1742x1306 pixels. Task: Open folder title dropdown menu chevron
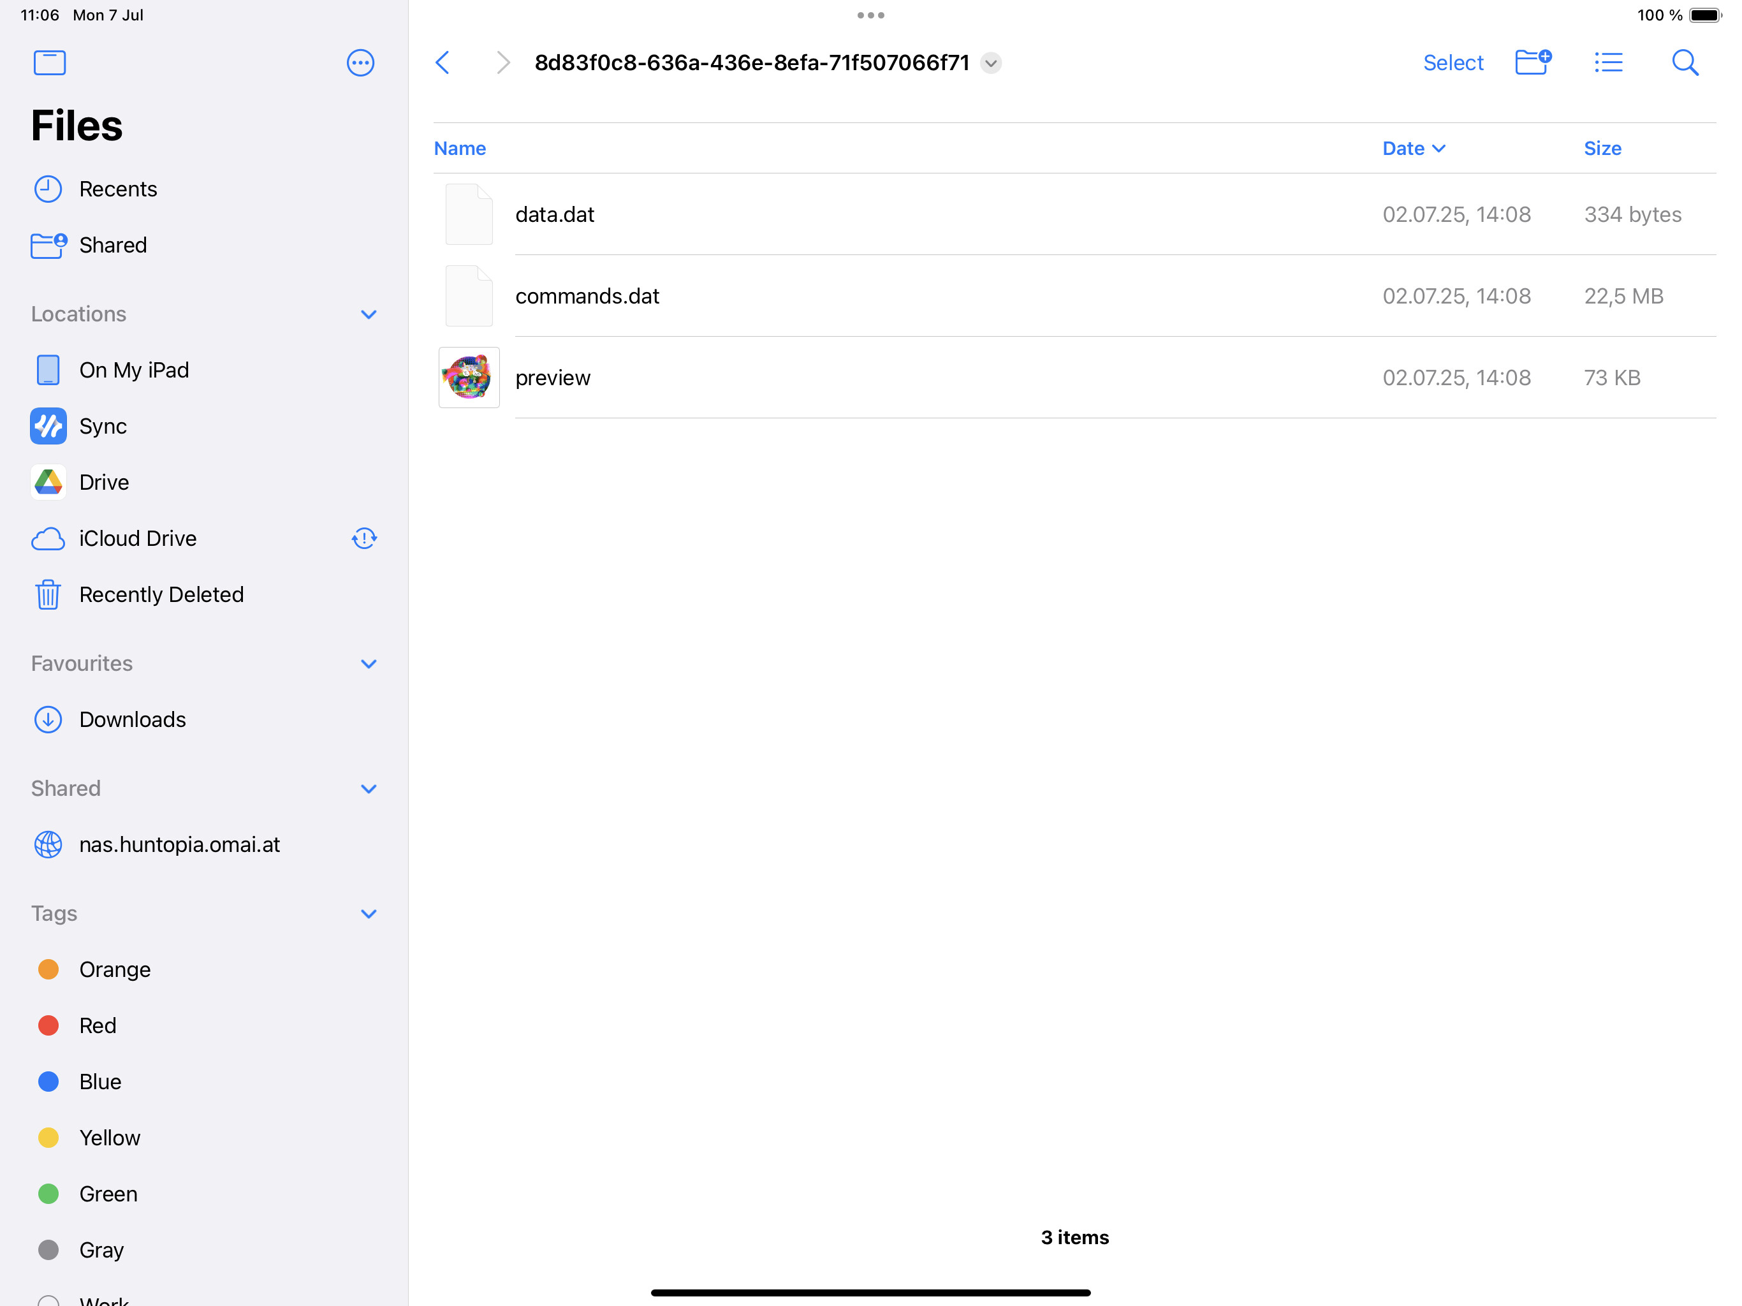click(x=991, y=63)
